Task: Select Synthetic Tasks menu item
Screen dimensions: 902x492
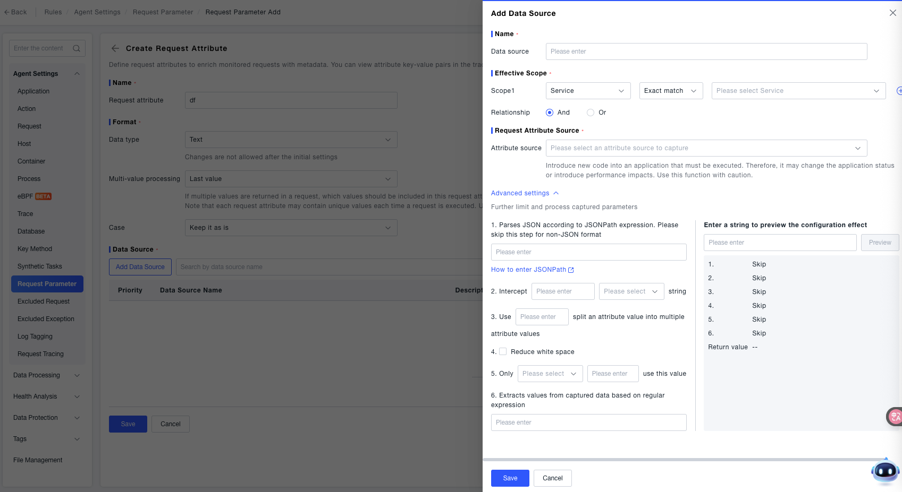Action: pyautogui.click(x=40, y=266)
